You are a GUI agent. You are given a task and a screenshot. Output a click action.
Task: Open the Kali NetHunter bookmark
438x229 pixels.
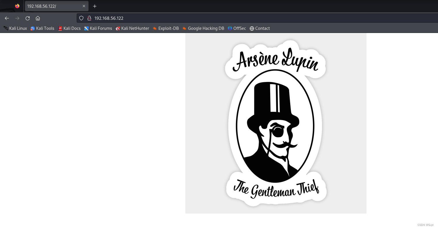(x=132, y=28)
